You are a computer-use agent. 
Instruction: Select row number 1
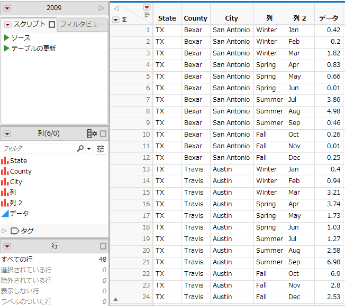pos(131,30)
